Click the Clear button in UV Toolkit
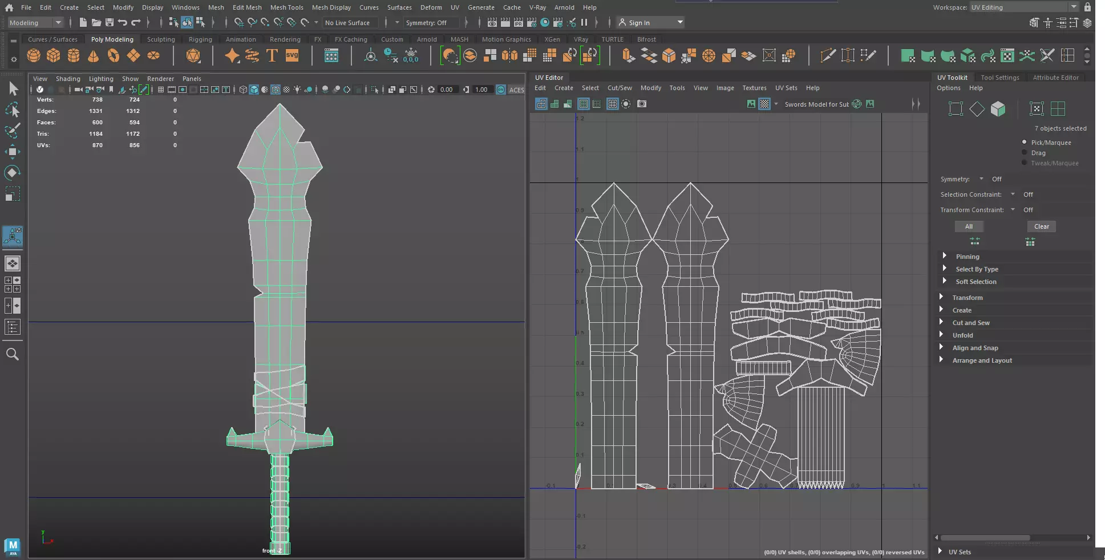 tap(1042, 226)
